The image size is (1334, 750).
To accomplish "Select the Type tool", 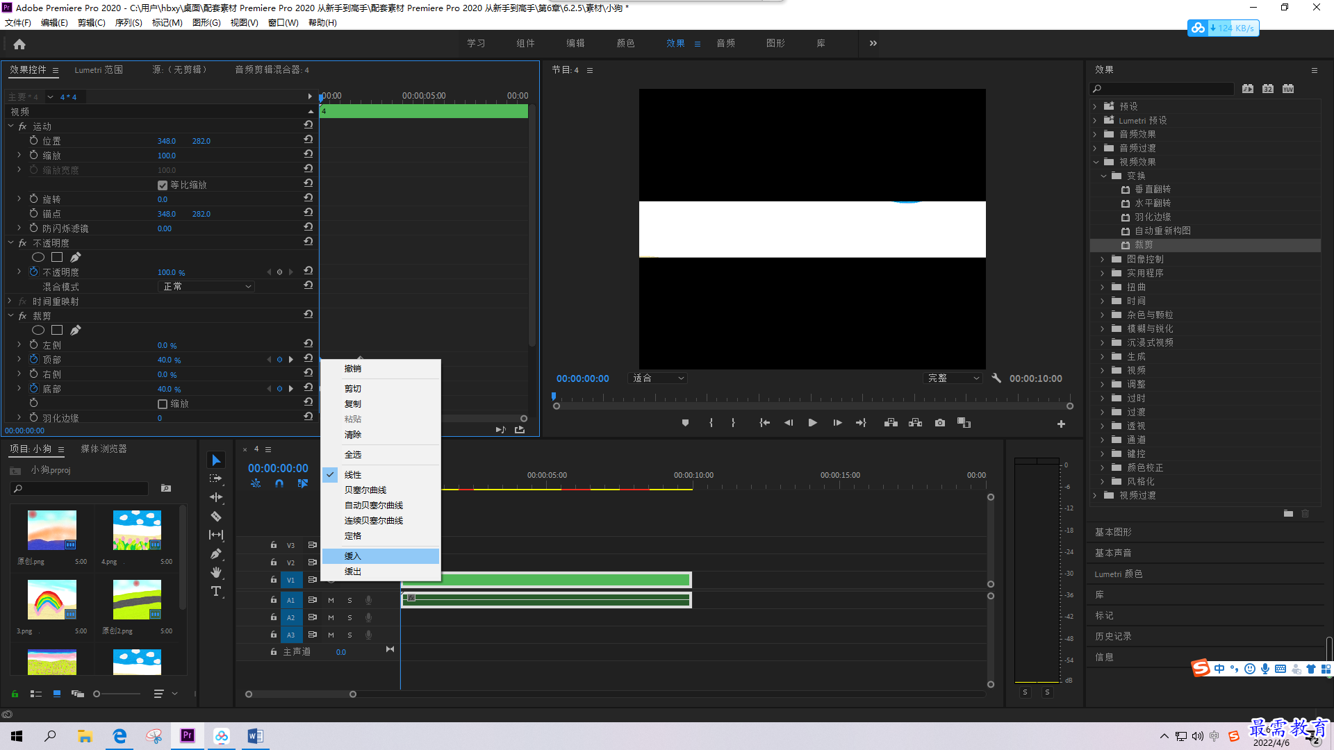I will [216, 591].
